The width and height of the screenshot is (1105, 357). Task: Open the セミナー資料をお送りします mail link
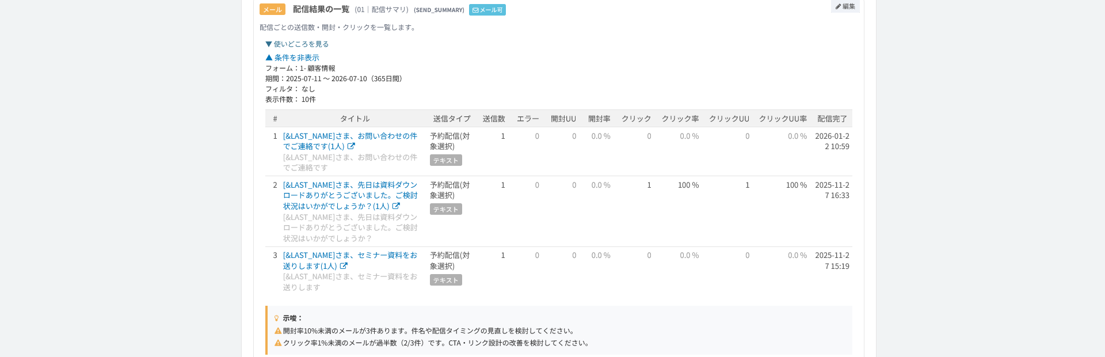[x=350, y=260]
